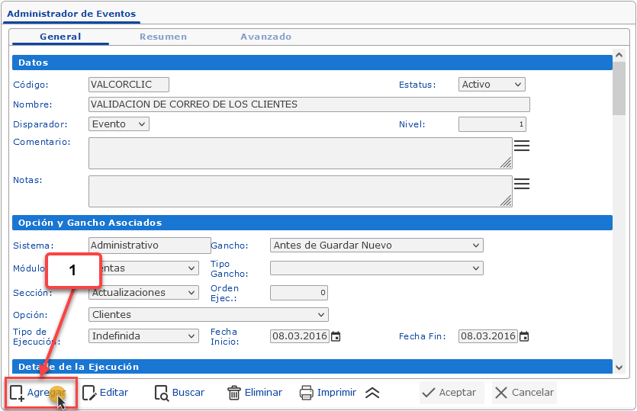Click the Nombre text field
Screen dimensions: 637x411
[309, 104]
